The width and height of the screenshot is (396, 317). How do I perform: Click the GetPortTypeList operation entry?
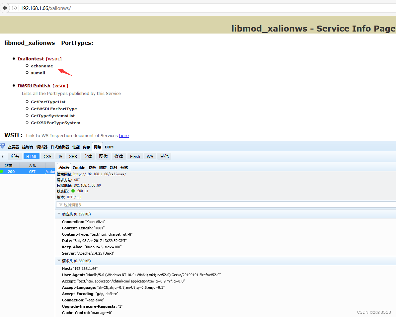(x=48, y=102)
